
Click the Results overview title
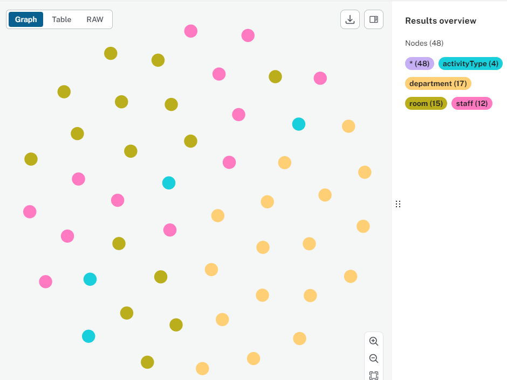441,20
